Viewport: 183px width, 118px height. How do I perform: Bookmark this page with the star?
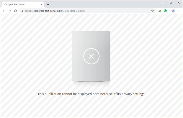[x=152, y=11]
